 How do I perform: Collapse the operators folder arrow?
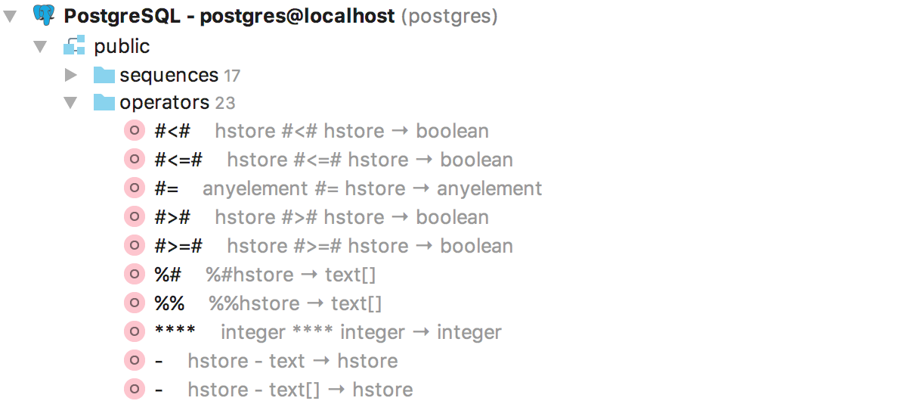pos(71,102)
